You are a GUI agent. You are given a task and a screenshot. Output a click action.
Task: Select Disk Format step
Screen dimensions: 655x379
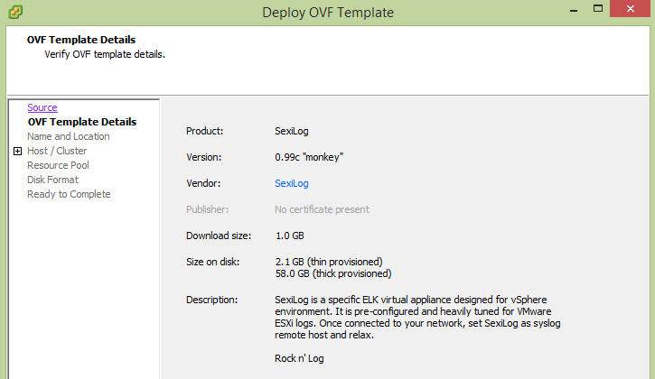point(52,180)
